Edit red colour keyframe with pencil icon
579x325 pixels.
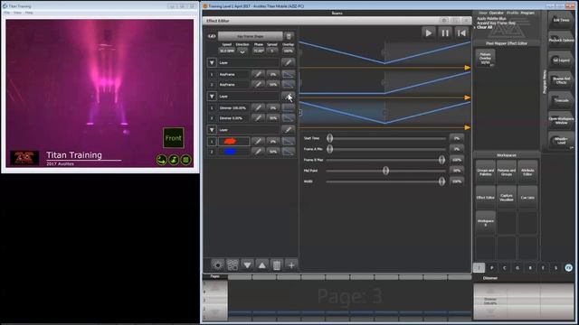[x=258, y=141]
